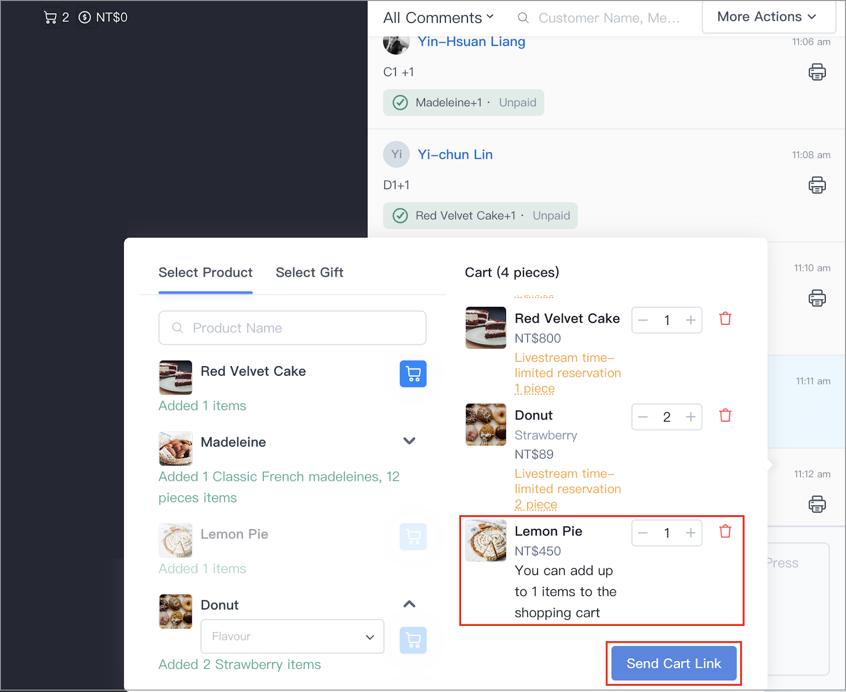Remove Red Velvet Cake via its trash icon
846x692 pixels.
point(725,318)
